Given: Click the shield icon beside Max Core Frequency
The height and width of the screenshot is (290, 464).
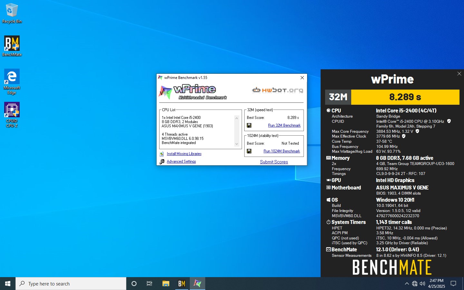Looking at the screenshot, I should click(417, 131).
